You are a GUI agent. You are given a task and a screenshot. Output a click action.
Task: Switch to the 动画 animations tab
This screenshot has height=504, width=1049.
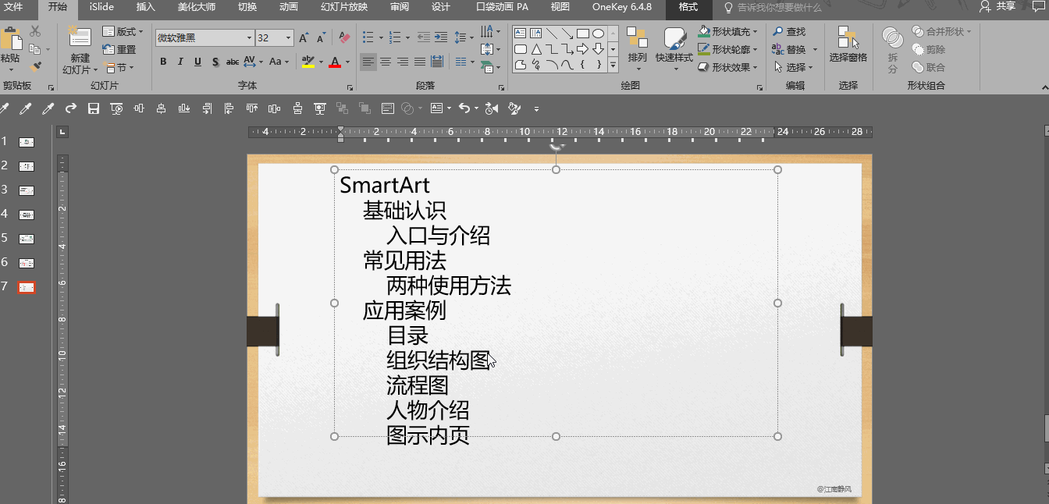(x=287, y=7)
